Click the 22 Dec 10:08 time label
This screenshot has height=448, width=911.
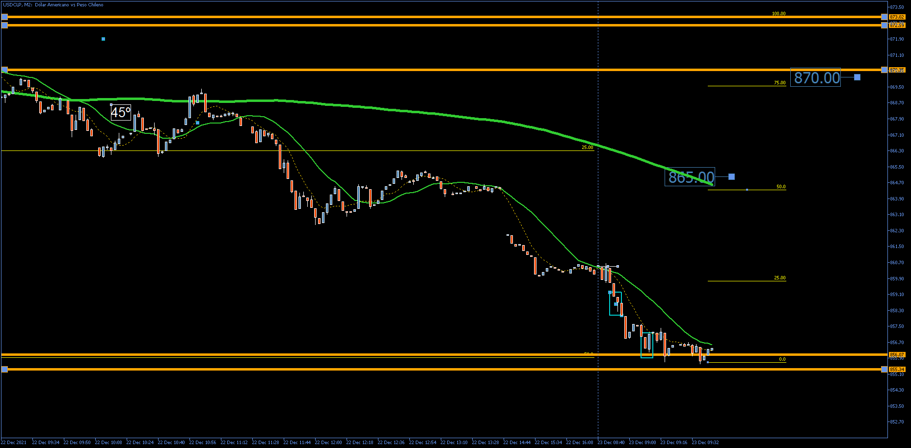point(108,443)
